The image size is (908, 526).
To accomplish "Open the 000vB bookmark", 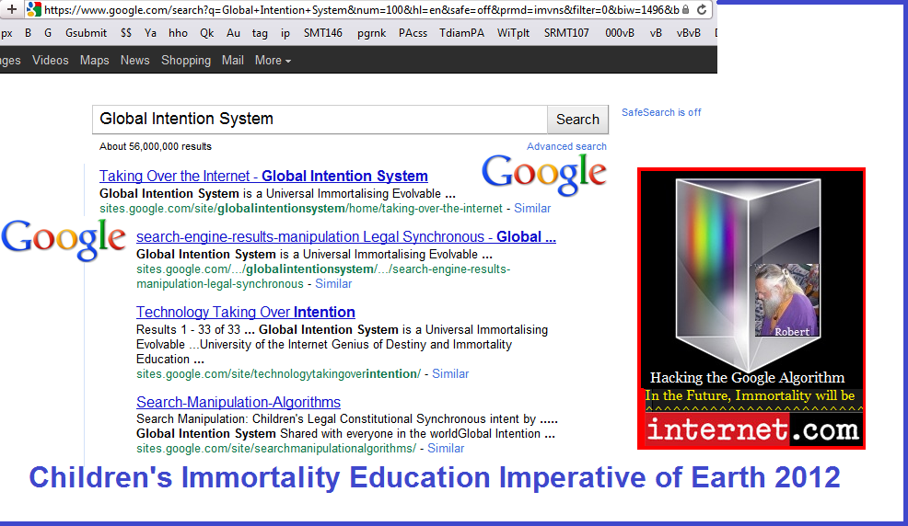I will 620,33.
